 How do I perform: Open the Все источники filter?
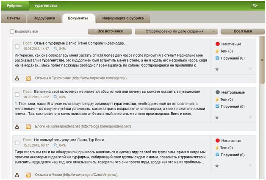coord(110,31)
